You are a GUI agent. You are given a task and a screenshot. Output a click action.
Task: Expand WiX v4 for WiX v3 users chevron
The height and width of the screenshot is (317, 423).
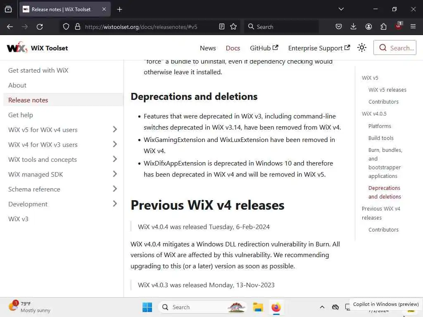coord(115,144)
